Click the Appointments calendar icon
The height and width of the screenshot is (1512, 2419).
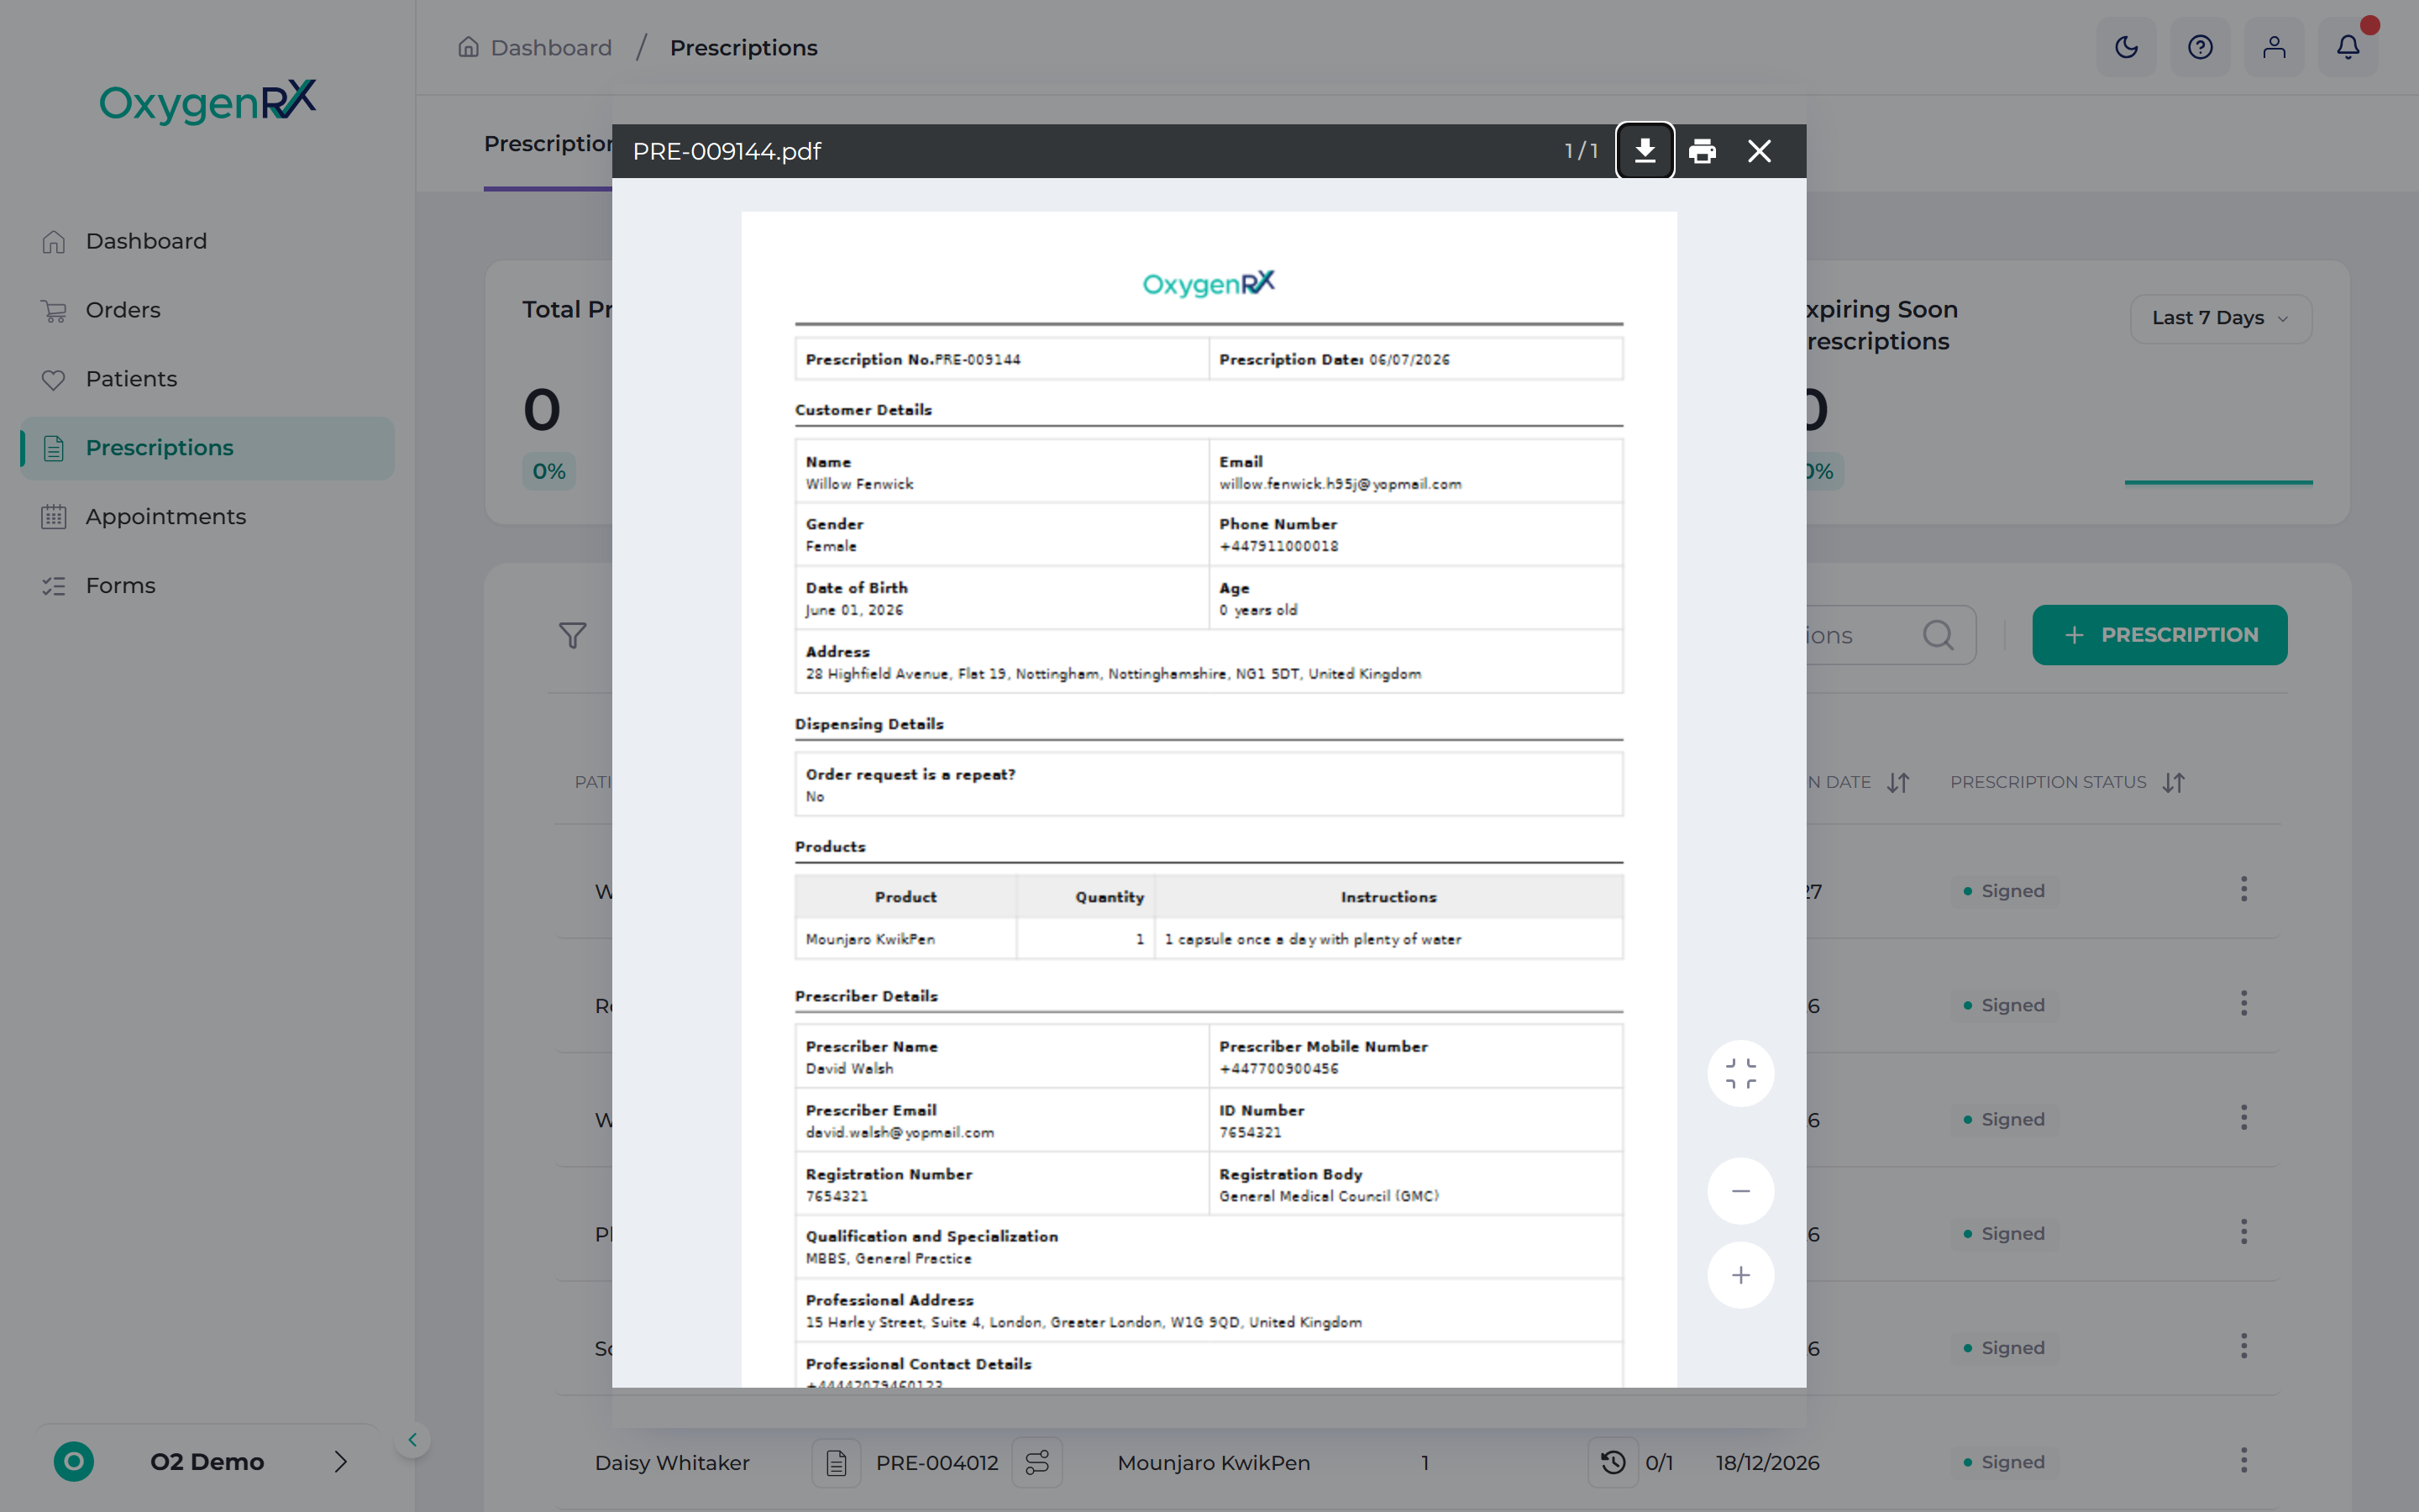coord(54,517)
